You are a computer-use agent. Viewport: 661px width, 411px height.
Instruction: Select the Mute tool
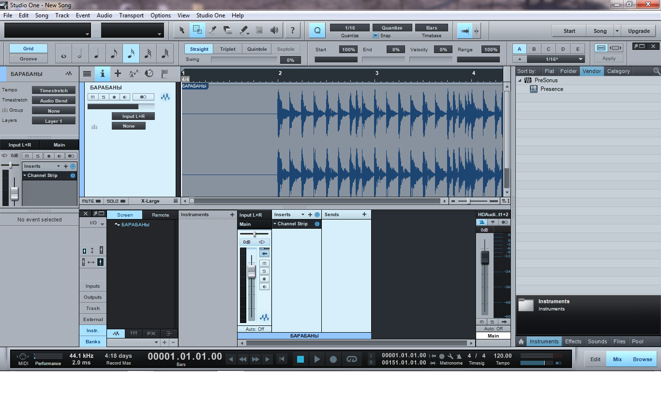pyautogui.click(x=259, y=30)
